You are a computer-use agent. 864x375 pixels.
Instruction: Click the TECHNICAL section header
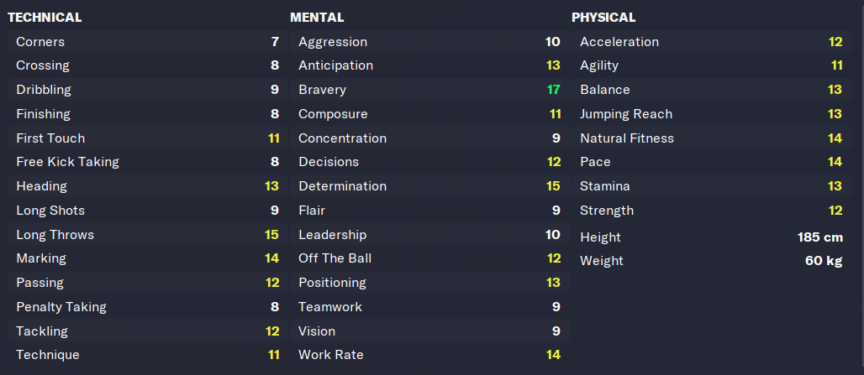pos(45,17)
